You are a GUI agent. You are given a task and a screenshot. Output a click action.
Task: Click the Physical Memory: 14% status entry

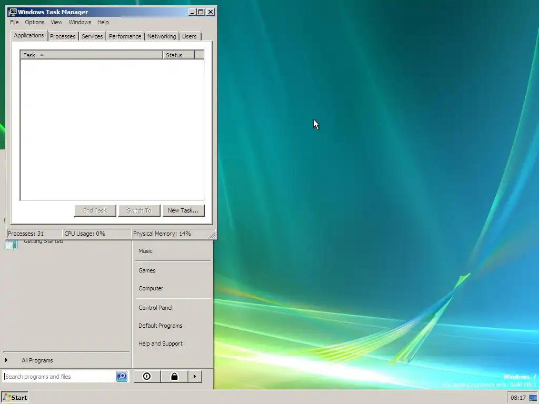[171, 234]
